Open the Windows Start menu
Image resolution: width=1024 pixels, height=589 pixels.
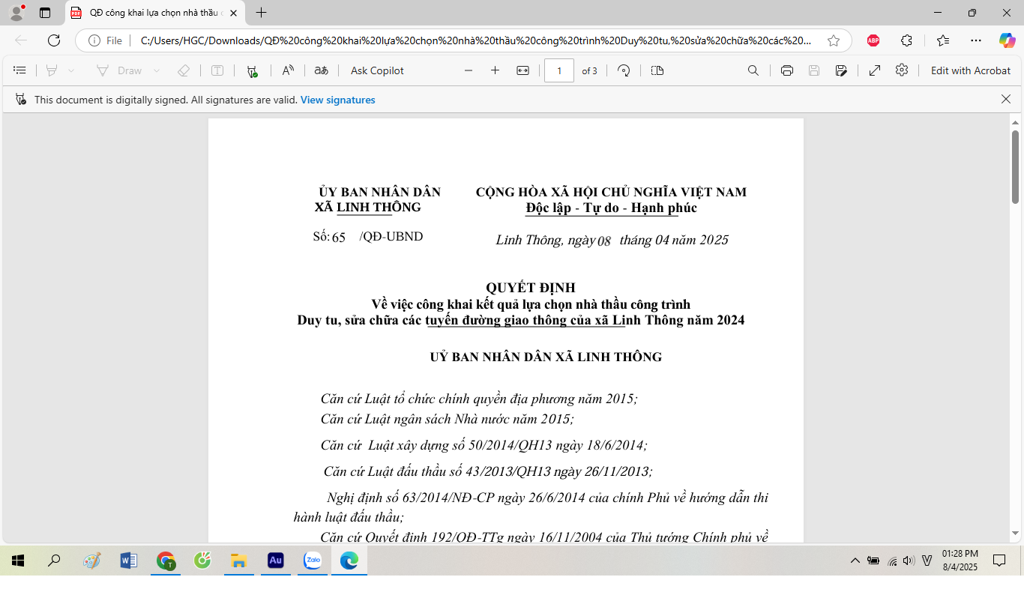[x=18, y=561]
